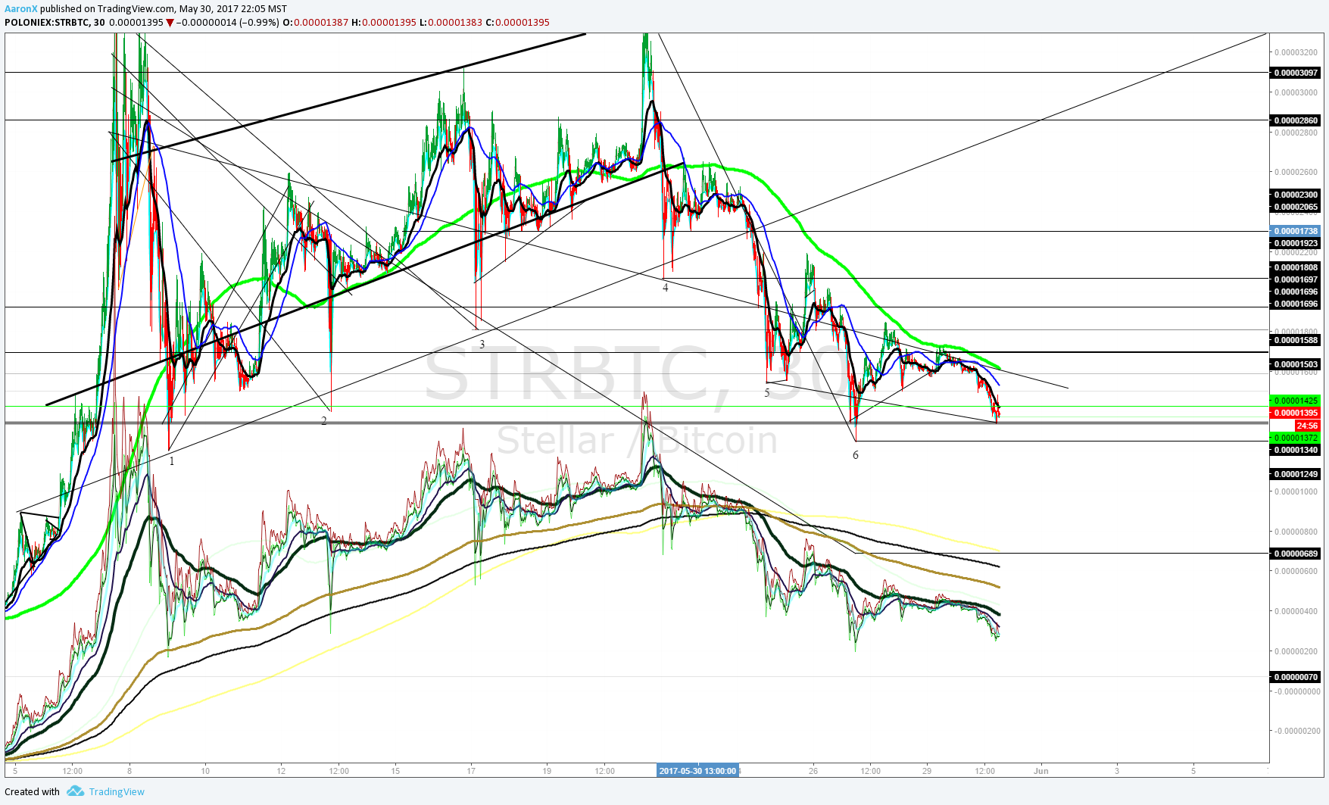This screenshot has width=1329, height=805.
Task: Click the 0.00002300 price label
Action: click(x=1296, y=195)
